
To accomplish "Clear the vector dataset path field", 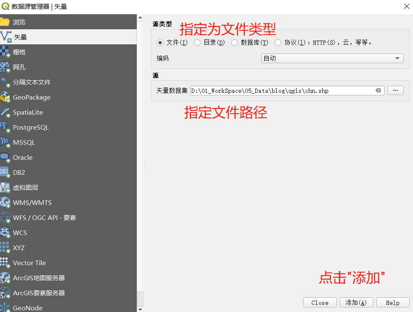I will [379, 90].
